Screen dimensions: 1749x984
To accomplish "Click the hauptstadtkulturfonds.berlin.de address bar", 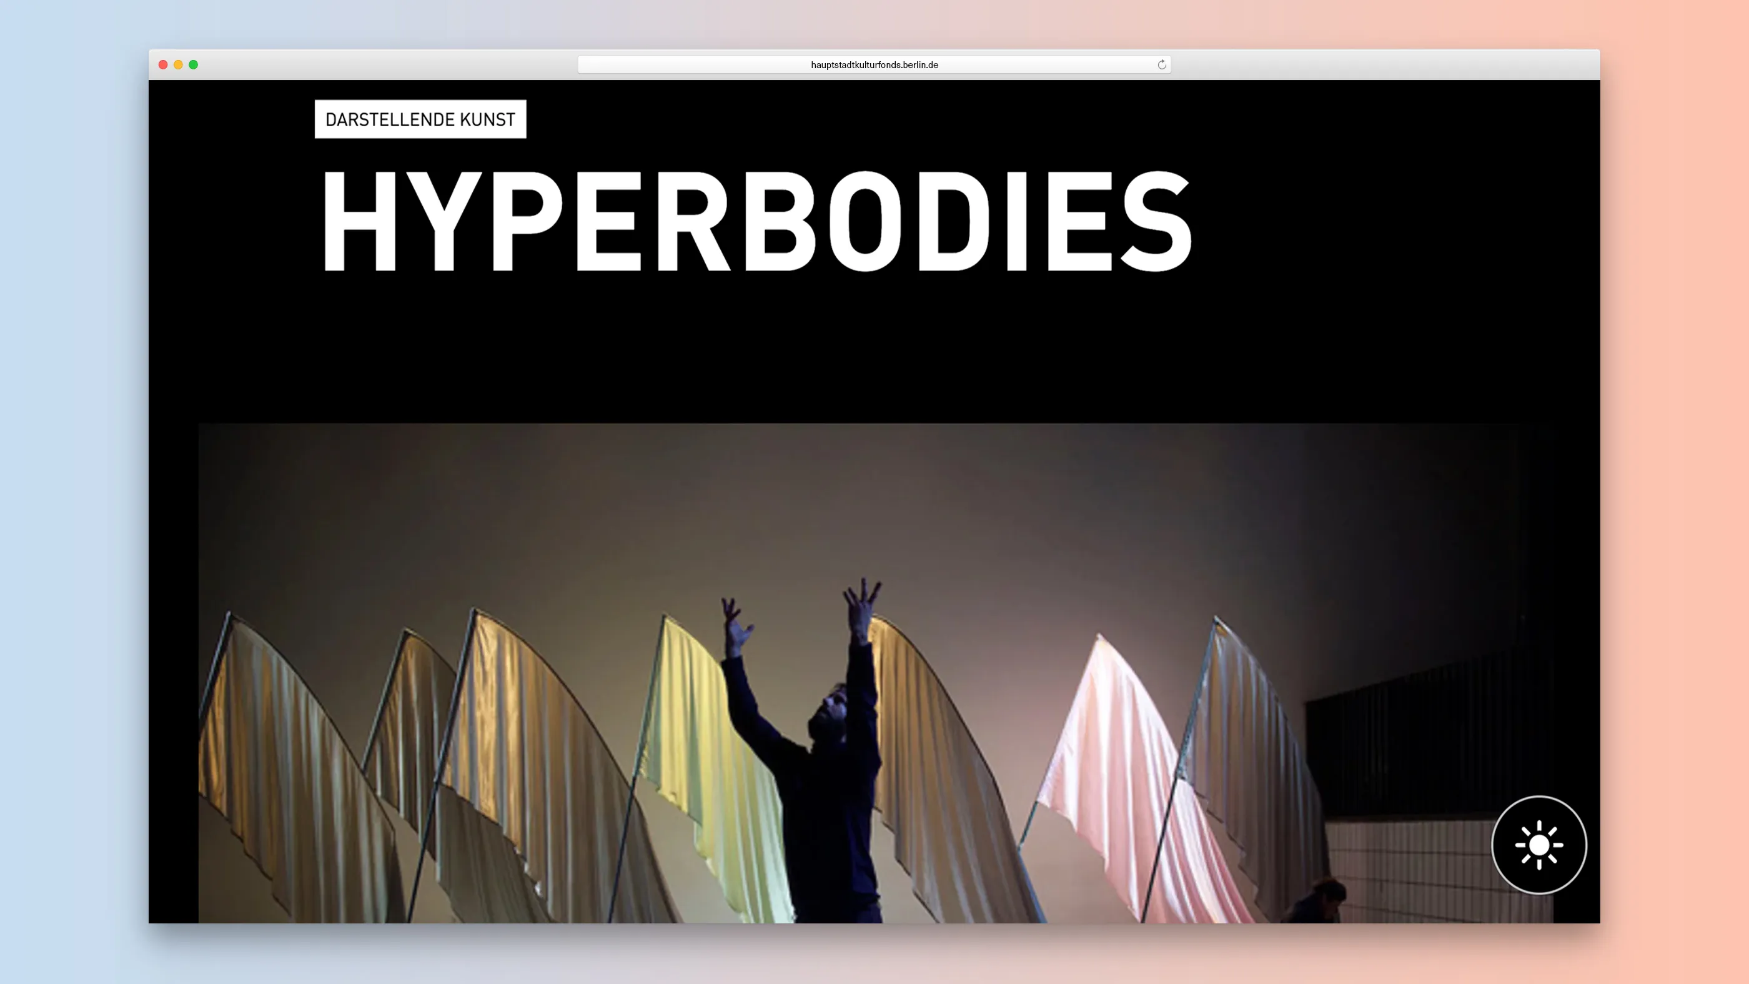I will pos(874,64).
